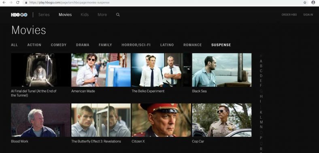Image resolution: width=319 pixels, height=153 pixels.
Task: Select the Citizen X movie thumbnail
Action: [x=161, y=120]
